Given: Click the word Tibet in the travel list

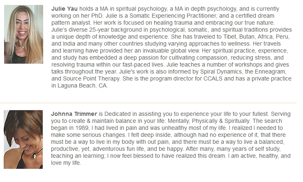Looking at the screenshot, I should tap(230, 37).
